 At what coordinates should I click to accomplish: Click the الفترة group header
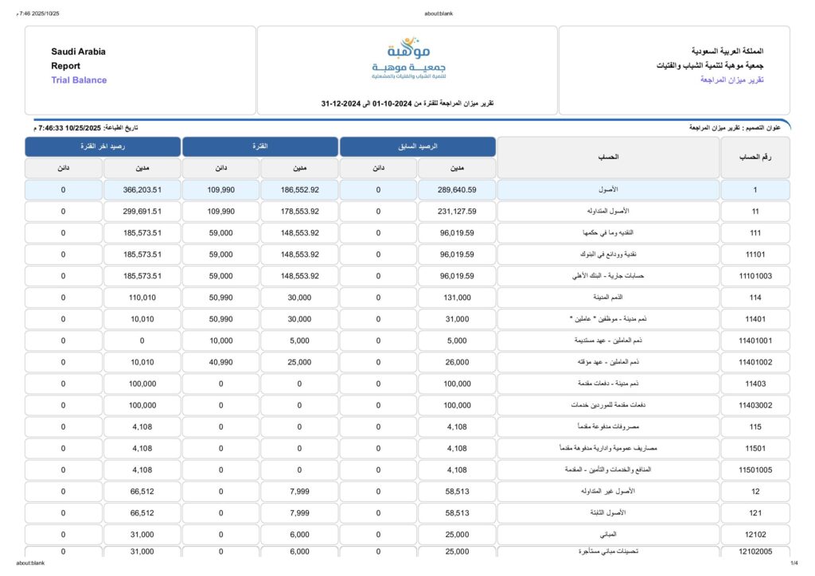point(260,147)
